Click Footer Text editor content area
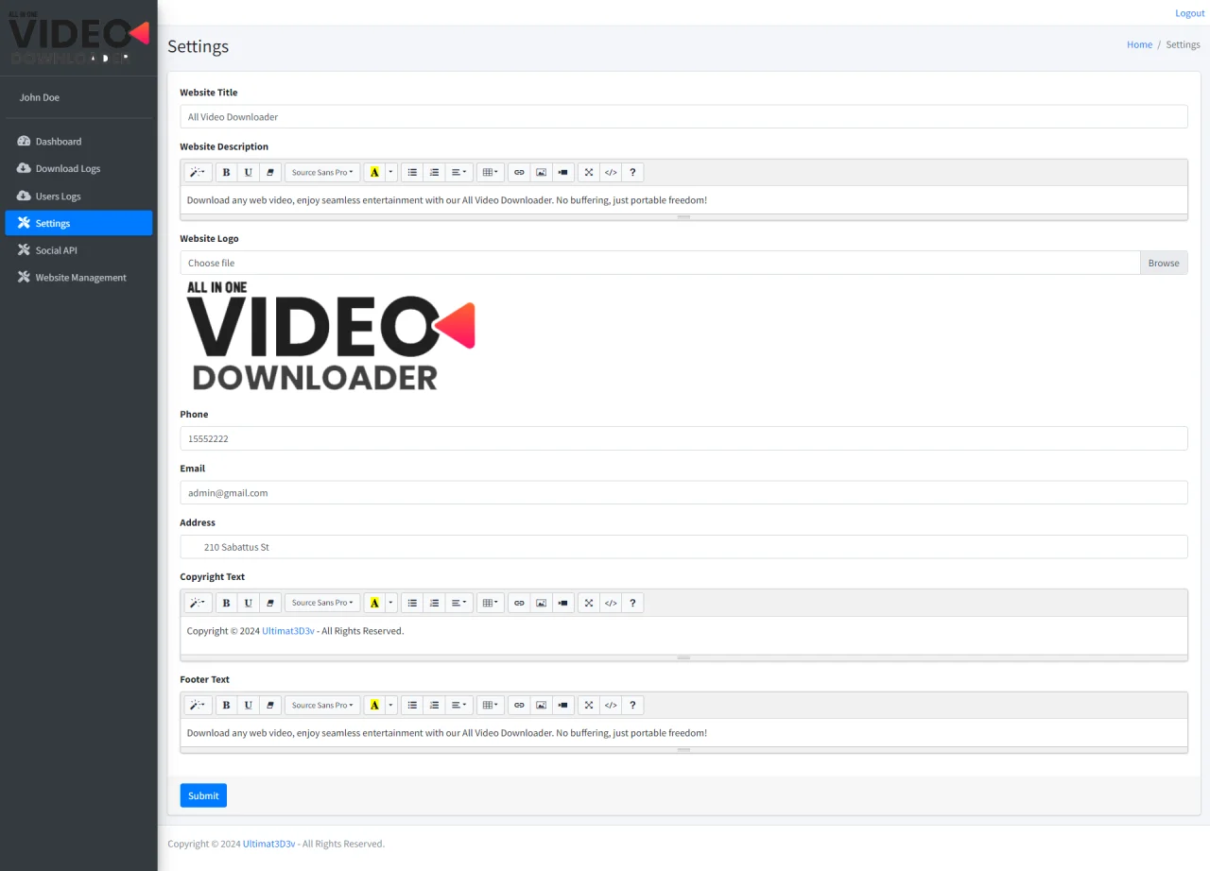 [x=683, y=733]
